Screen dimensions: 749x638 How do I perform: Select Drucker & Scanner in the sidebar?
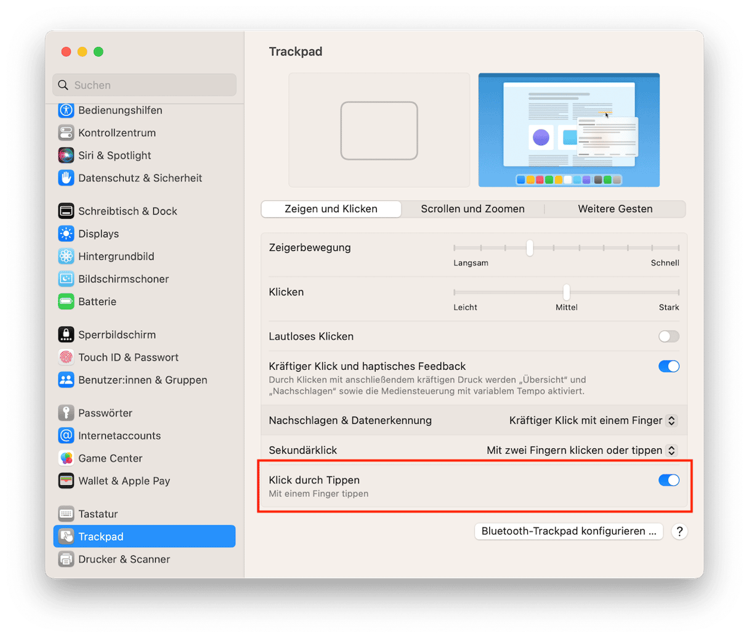pos(123,559)
